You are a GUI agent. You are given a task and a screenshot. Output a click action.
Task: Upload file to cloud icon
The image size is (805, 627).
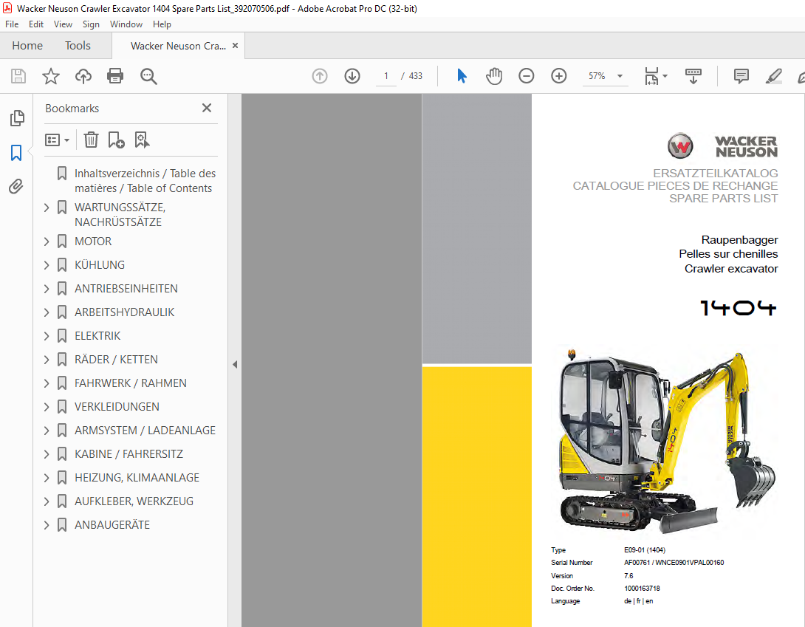(83, 76)
